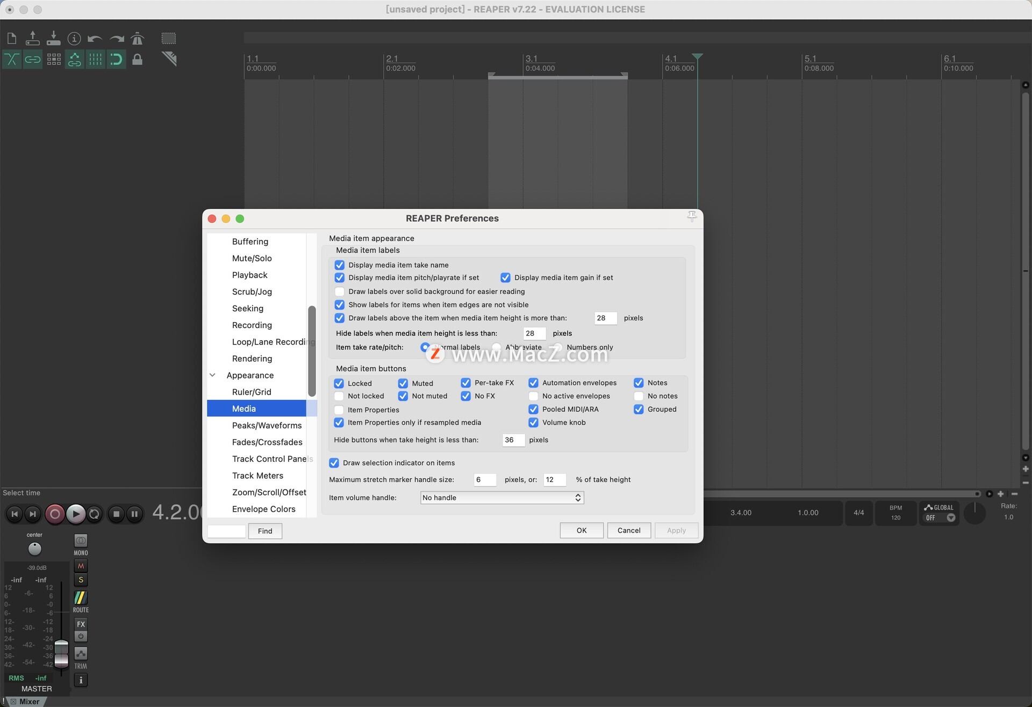Screen dimensions: 1032x707
Task: Enable Draw labels over solid background
Action: pos(339,291)
